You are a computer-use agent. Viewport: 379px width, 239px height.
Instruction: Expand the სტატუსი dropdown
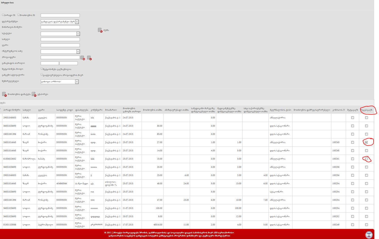[78, 34]
